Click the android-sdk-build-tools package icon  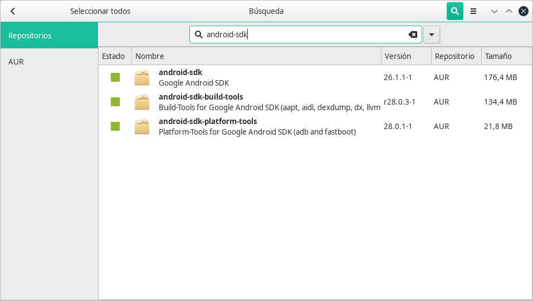142,102
